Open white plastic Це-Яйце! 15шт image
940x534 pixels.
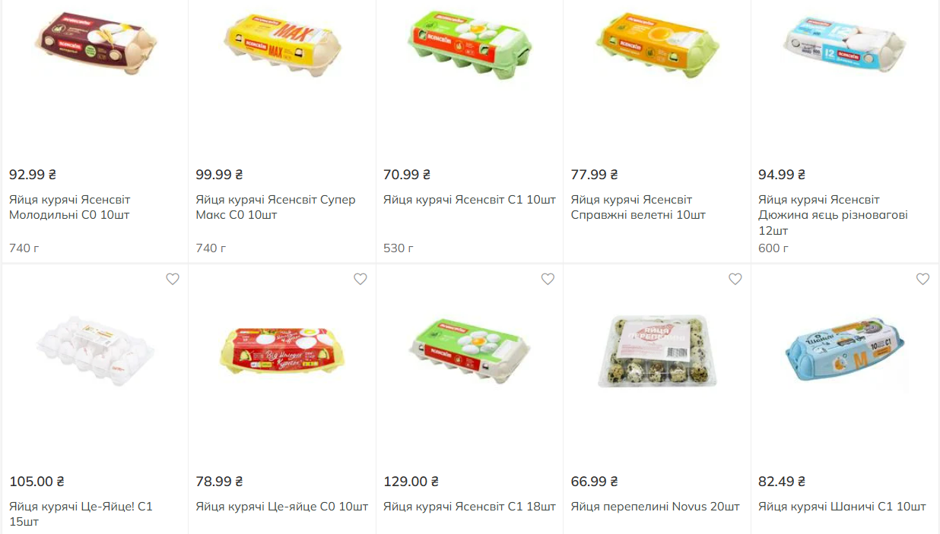point(95,349)
